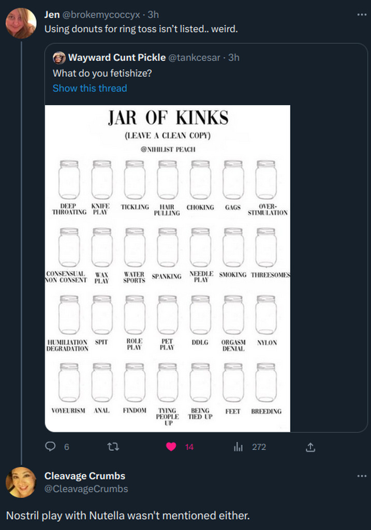The width and height of the screenshot is (371, 530).
Task: Open the Show this thread link
Action: pyautogui.click(x=90, y=89)
